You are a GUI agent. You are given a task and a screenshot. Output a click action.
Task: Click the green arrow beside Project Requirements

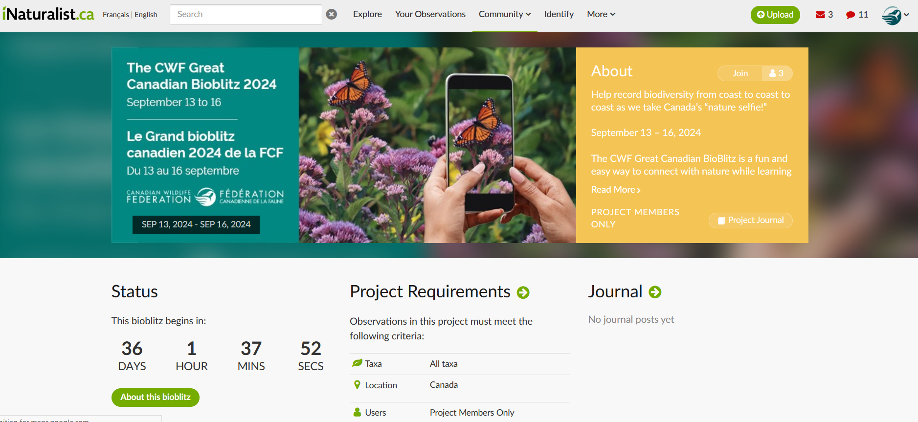tap(523, 292)
